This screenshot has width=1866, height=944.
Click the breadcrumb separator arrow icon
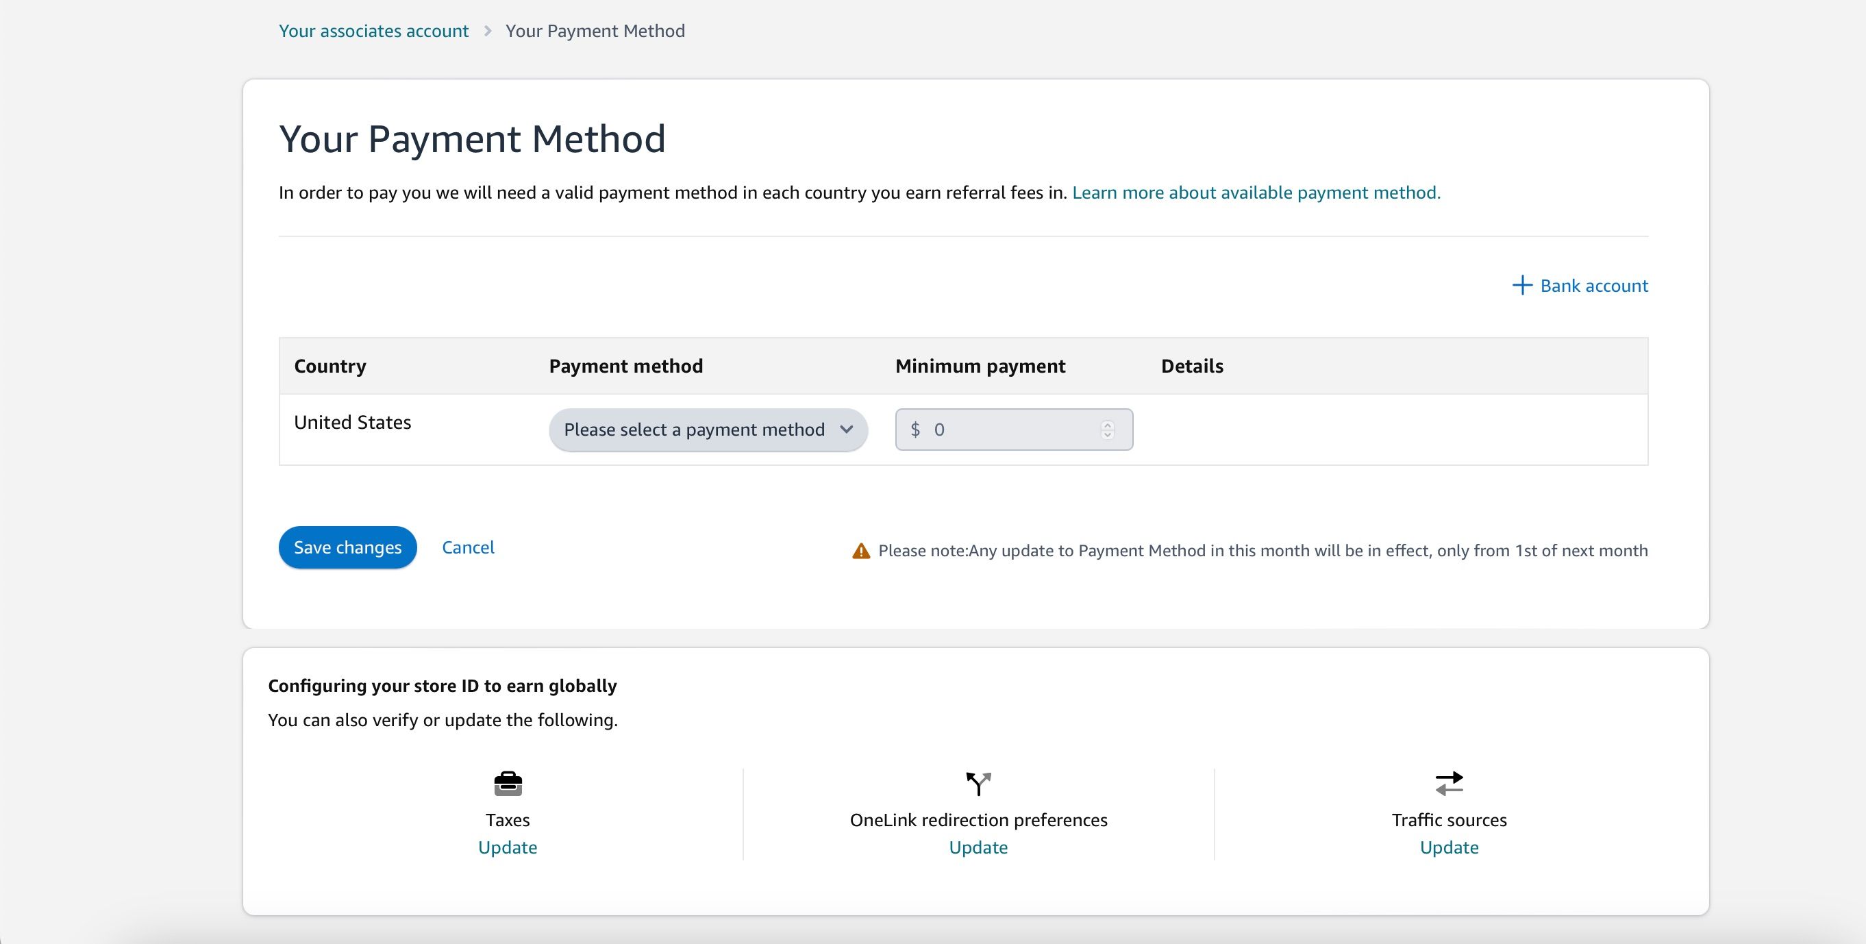(x=487, y=30)
